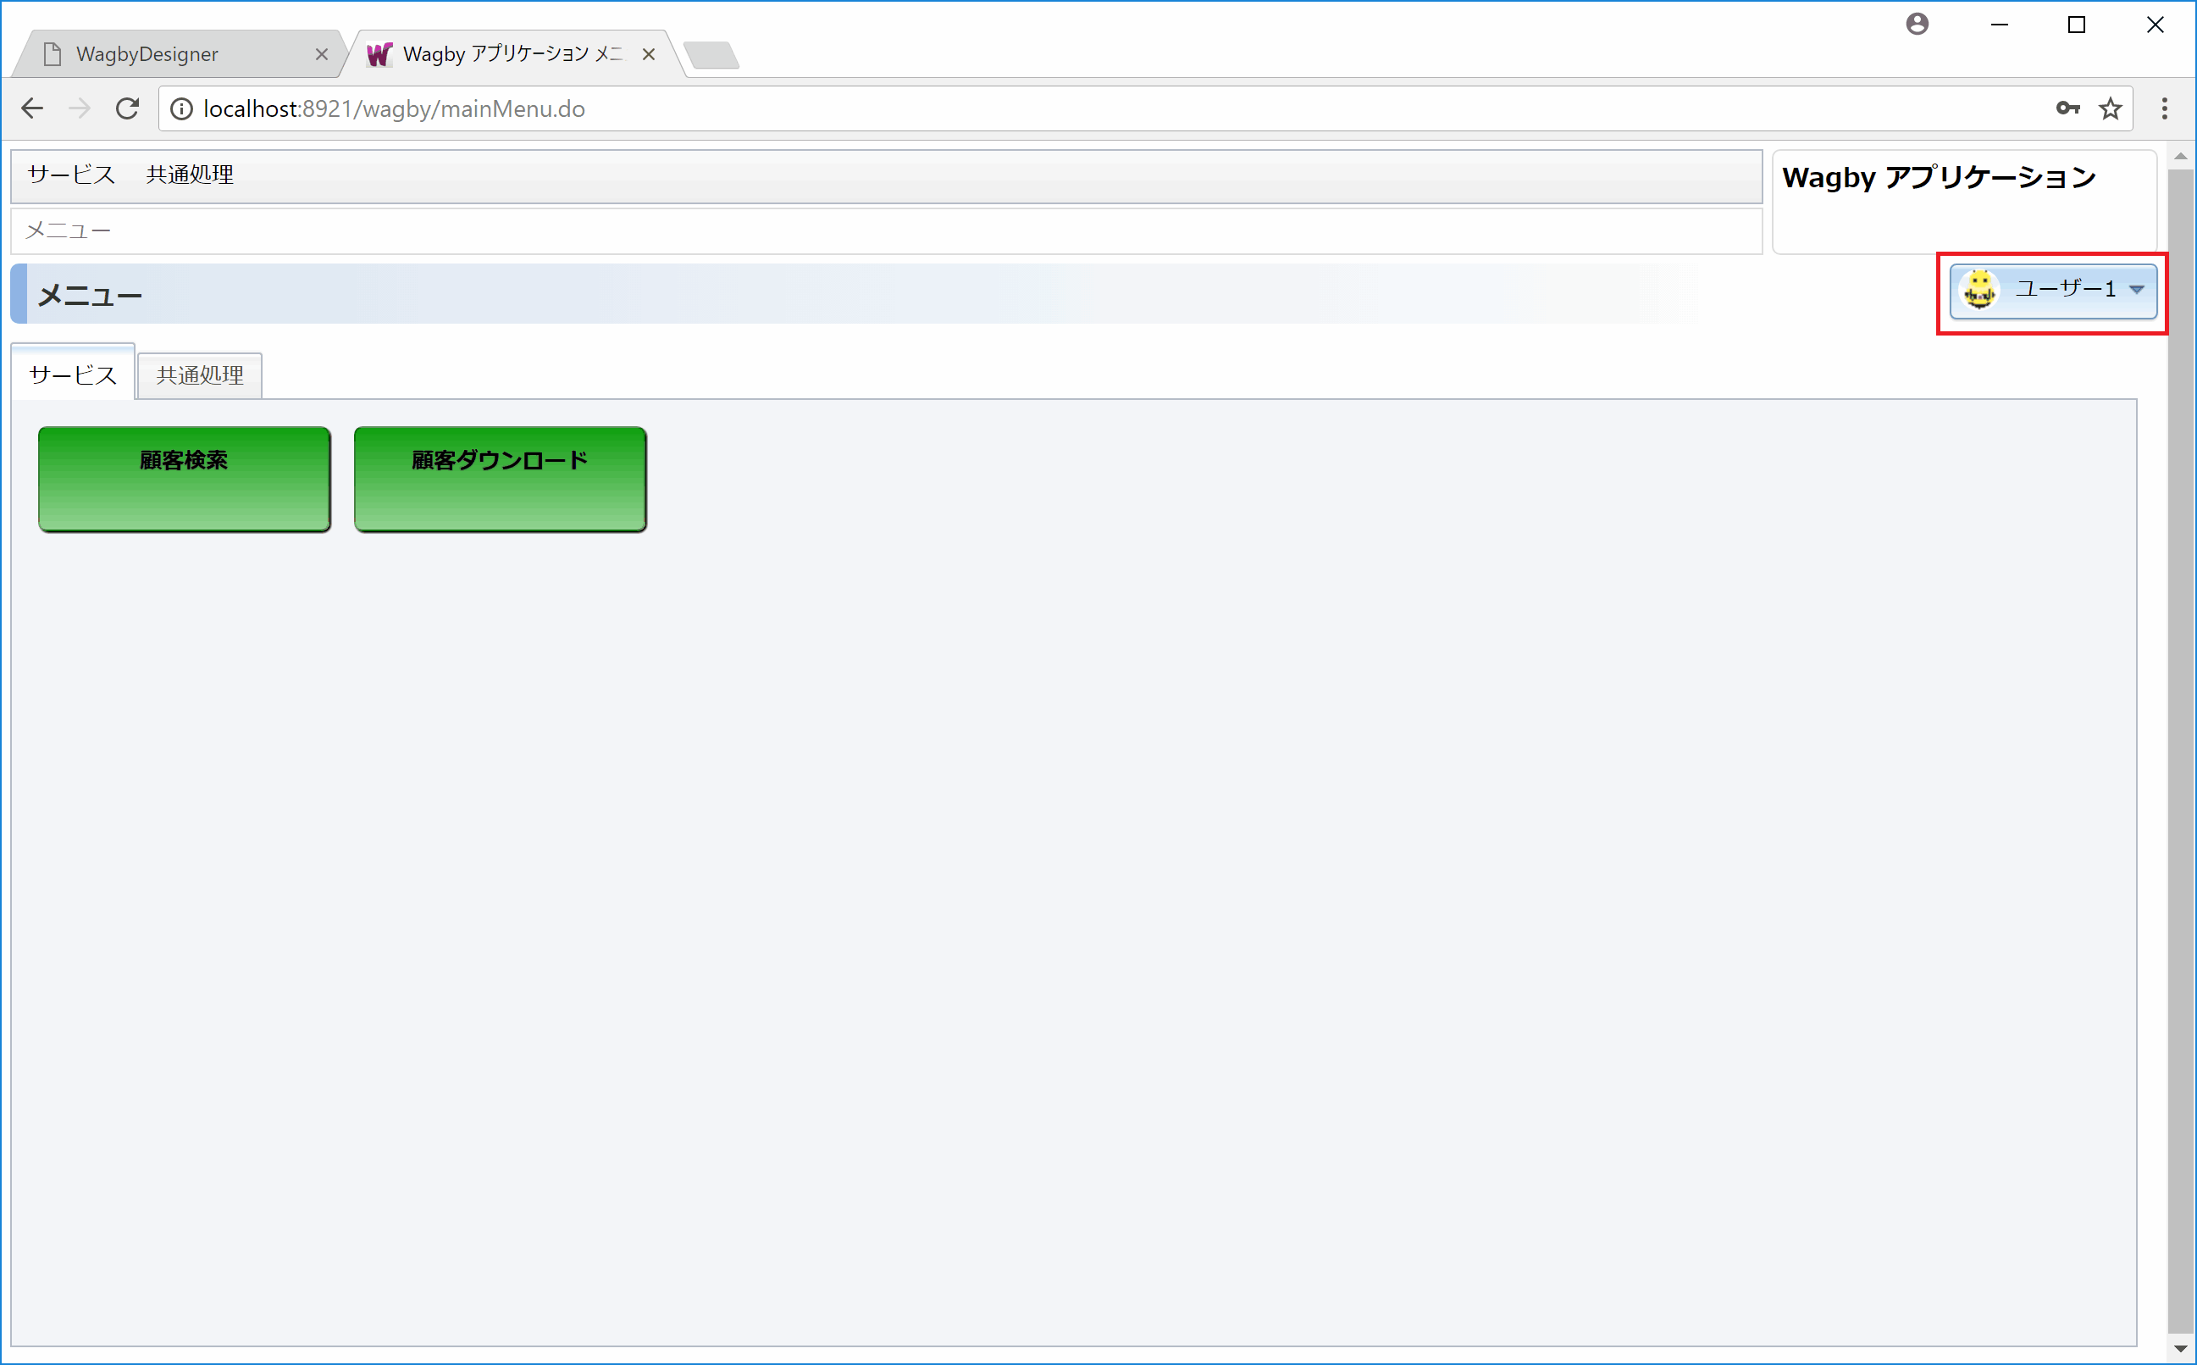Maximize the browser window

[2076, 25]
